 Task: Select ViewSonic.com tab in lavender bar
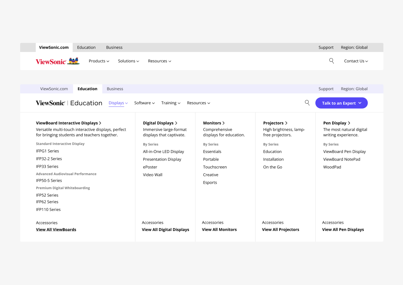[x=54, y=89]
